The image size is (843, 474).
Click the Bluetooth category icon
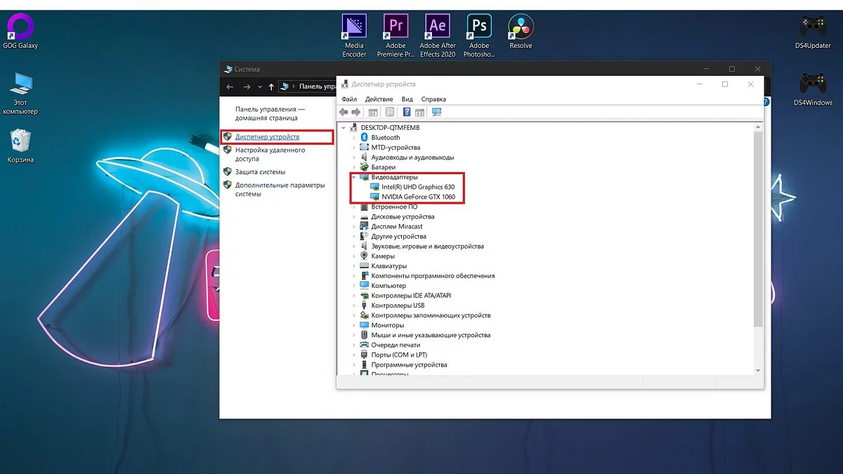(364, 138)
